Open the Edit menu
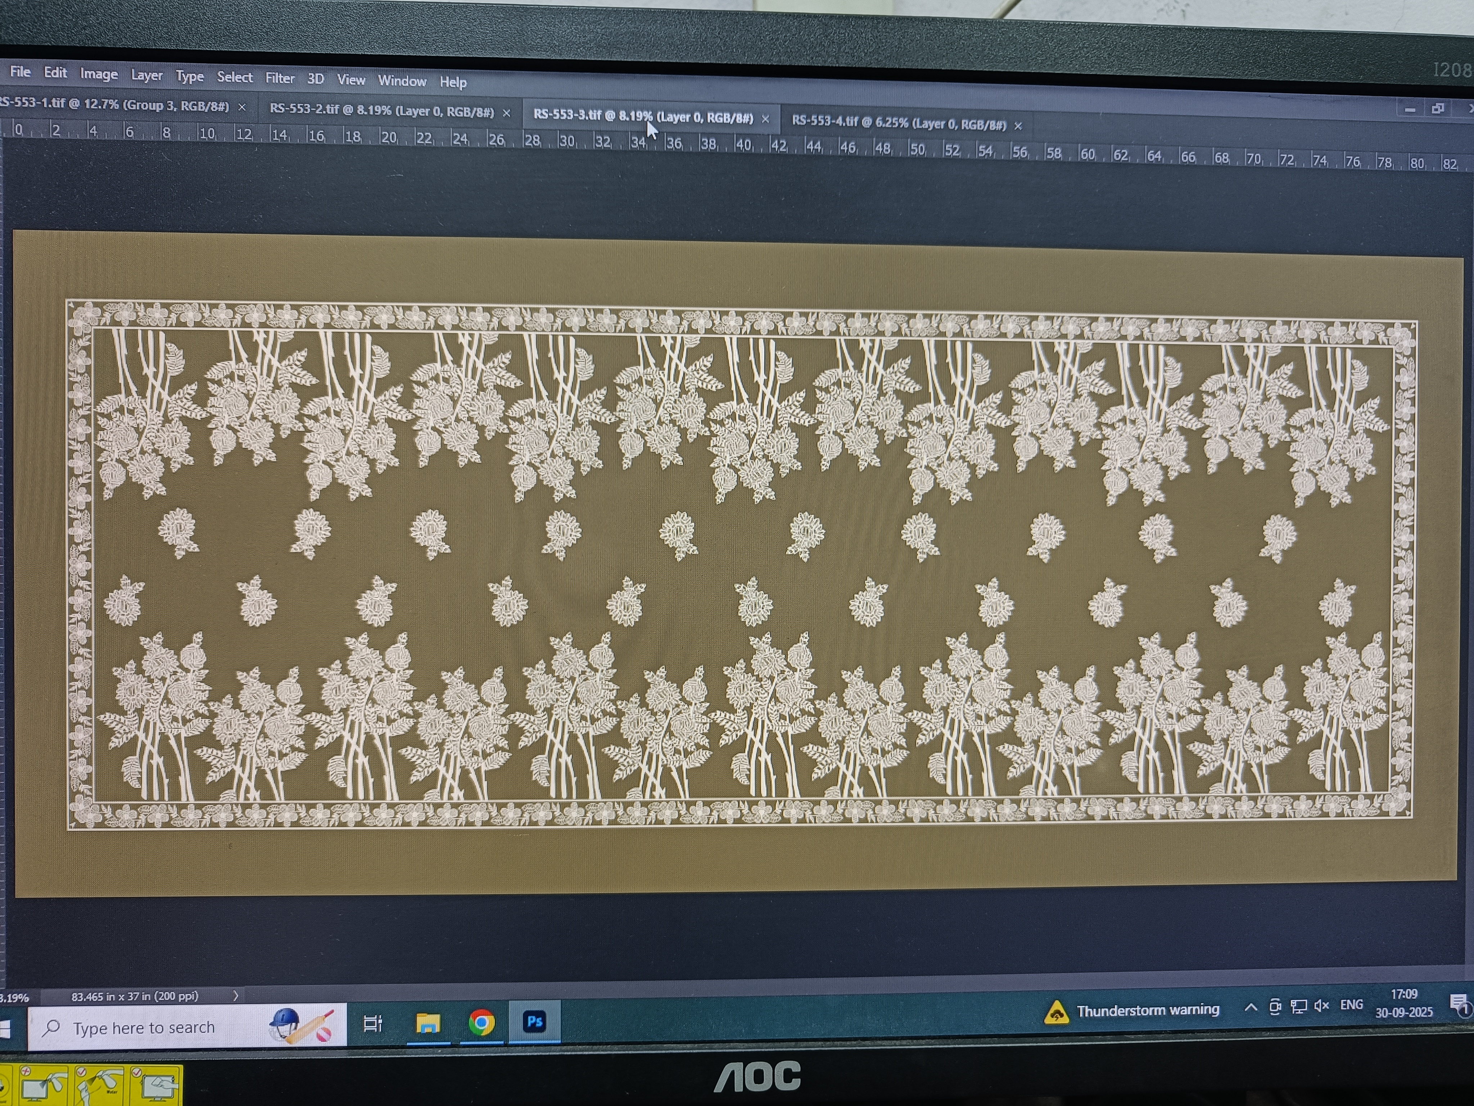 click(x=55, y=72)
